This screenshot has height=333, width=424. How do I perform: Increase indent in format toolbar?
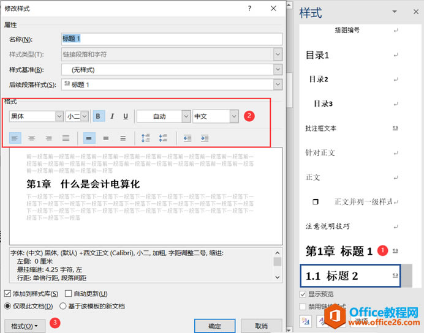[205, 138]
